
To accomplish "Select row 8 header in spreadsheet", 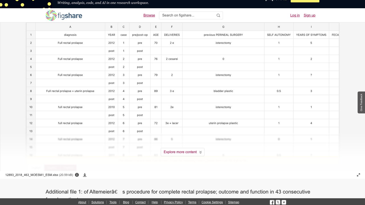I will (x=31, y=91).
